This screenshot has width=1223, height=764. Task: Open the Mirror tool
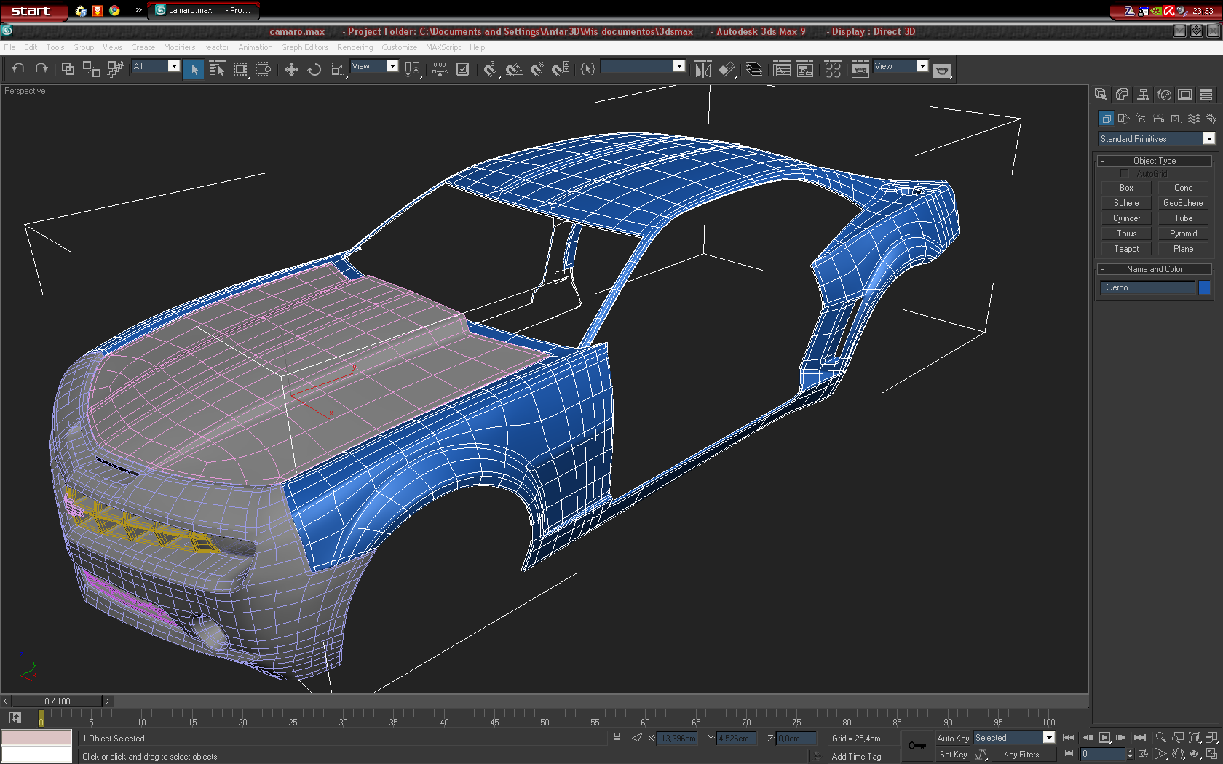702,69
